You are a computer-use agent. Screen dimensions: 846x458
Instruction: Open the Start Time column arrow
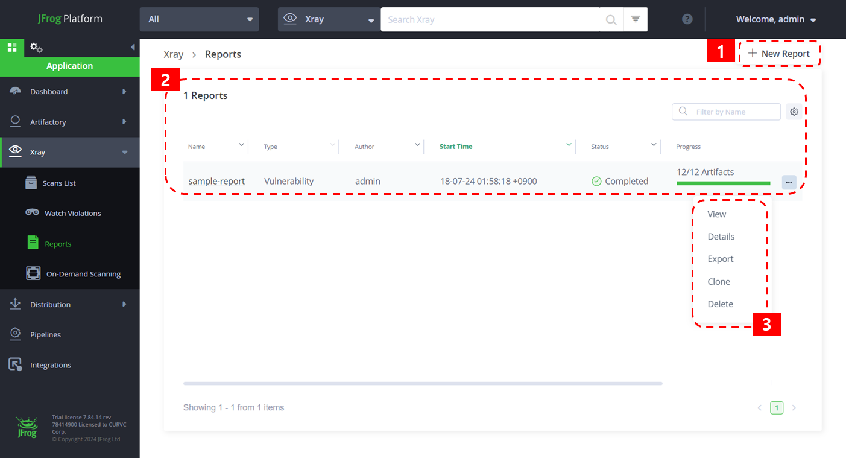coord(569,145)
